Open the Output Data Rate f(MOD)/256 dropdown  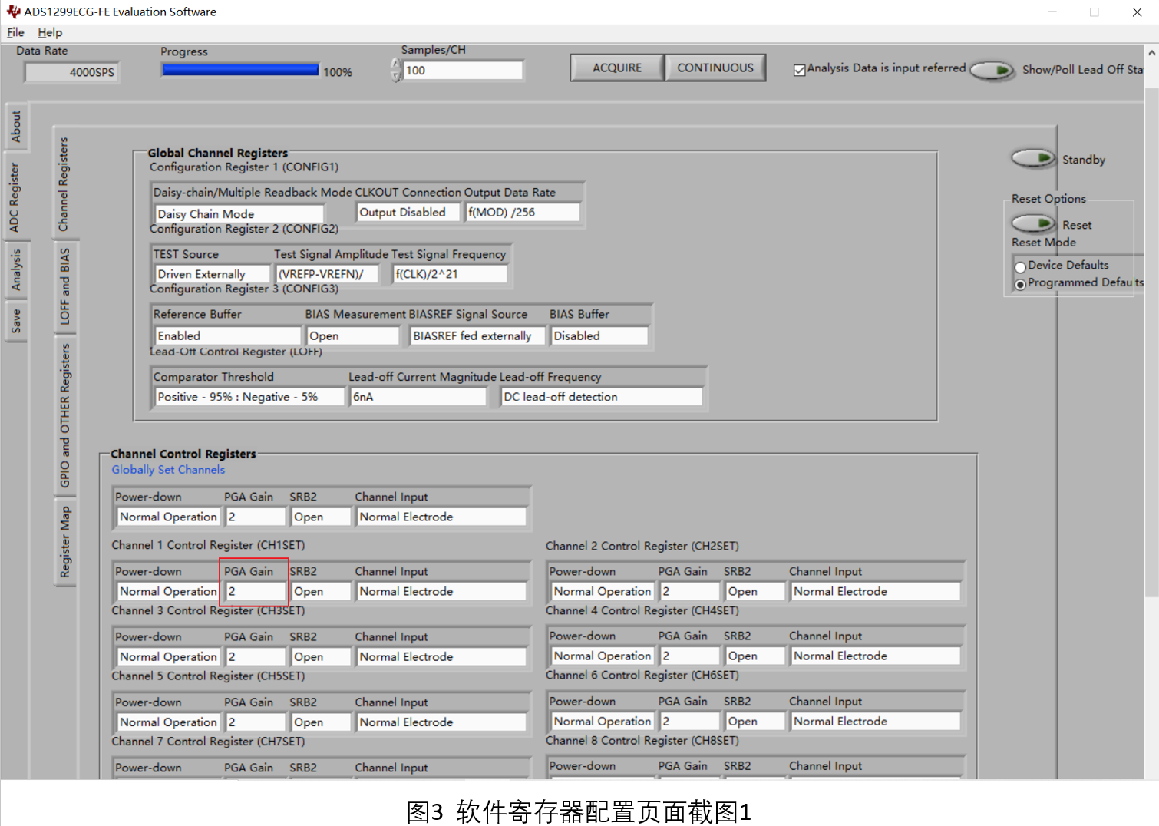[523, 212]
